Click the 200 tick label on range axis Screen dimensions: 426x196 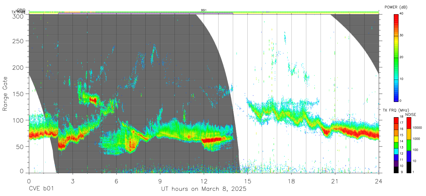tap(18, 67)
